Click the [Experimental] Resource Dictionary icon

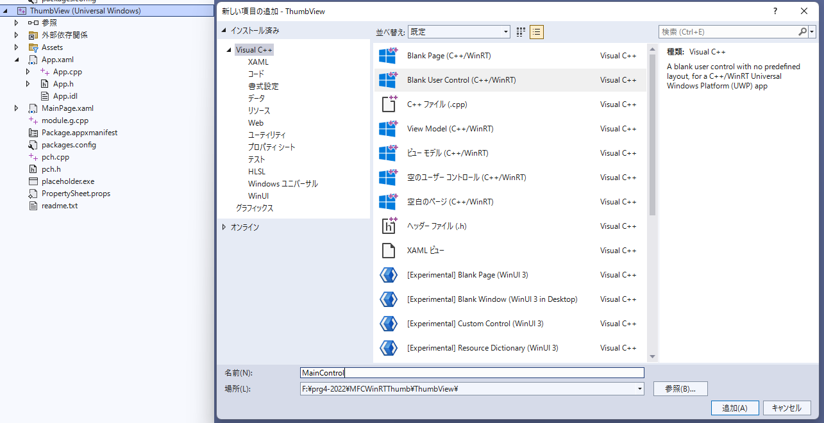tap(389, 348)
